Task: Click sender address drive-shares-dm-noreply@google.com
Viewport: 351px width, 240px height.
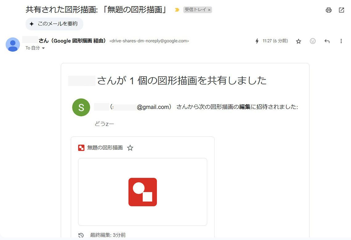Action: [x=149, y=41]
